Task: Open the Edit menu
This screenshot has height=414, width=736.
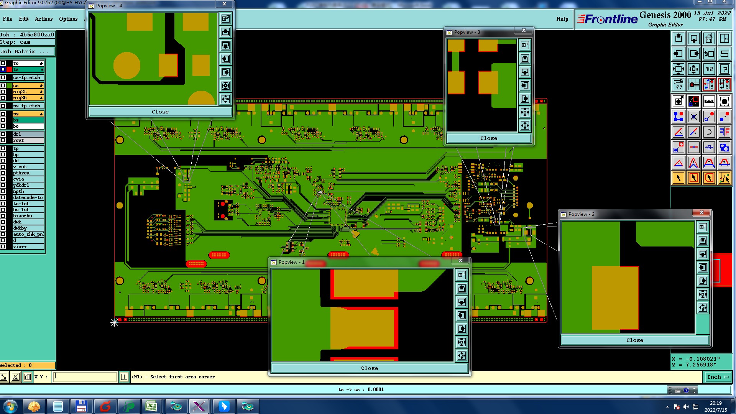Action: click(x=24, y=19)
